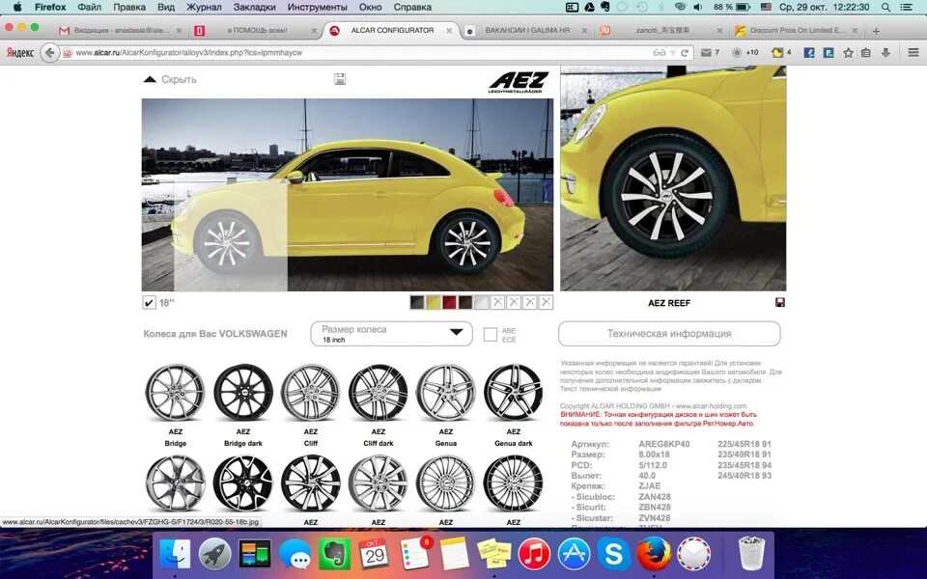
Task: Open Firefox in the Dock
Action: (x=654, y=555)
